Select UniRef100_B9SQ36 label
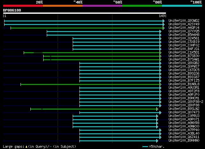Viewport: 205px width, 149px height. pyautogui.click(x=184, y=73)
